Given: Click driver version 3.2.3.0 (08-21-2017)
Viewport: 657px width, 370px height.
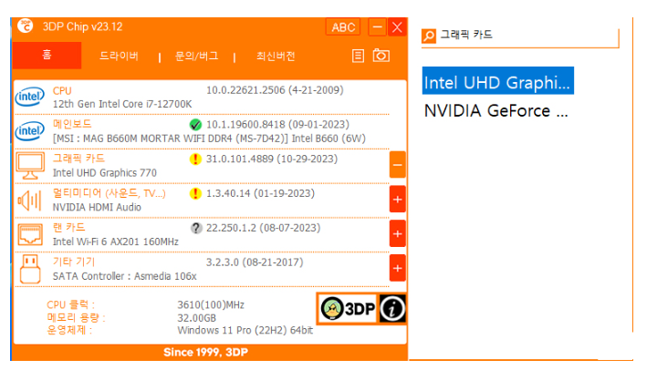Looking at the screenshot, I should [255, 262].
